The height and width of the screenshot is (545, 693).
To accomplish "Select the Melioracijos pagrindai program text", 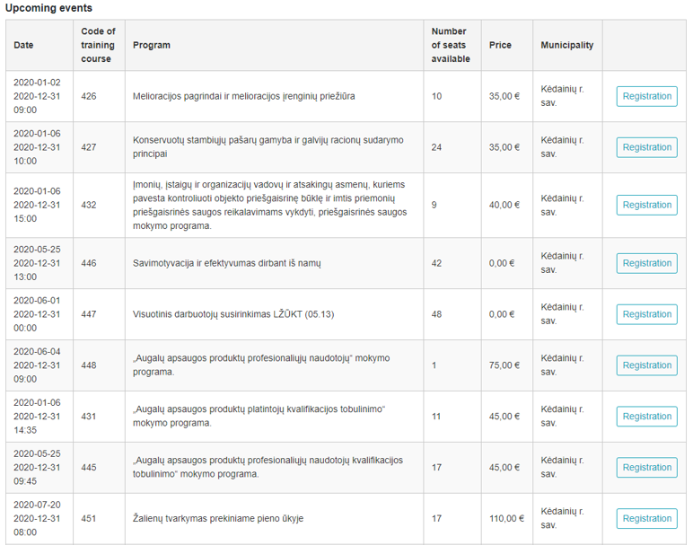I will [243, 96].
